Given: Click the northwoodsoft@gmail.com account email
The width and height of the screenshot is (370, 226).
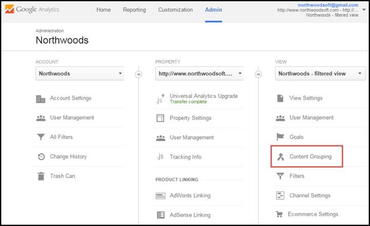Looking at the screenshot, I should [328, 5].
